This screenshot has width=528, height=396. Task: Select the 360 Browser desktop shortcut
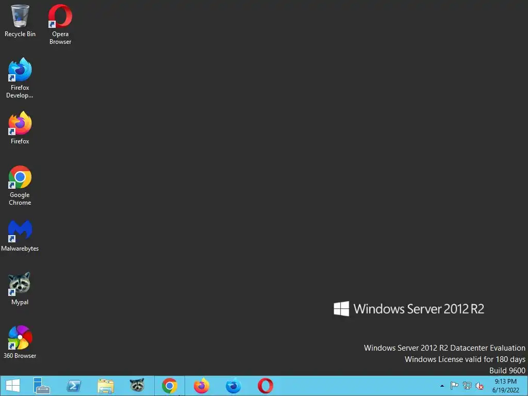click(20, 342)
